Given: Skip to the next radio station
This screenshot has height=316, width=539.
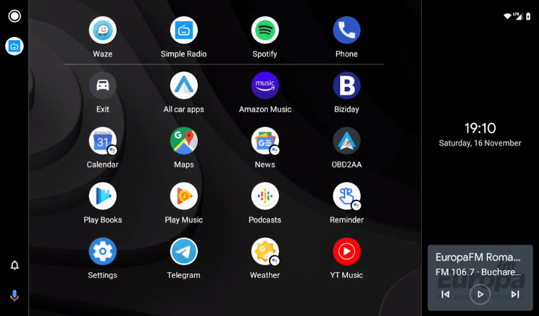Looking at the screenshot, I should [515, 294].
